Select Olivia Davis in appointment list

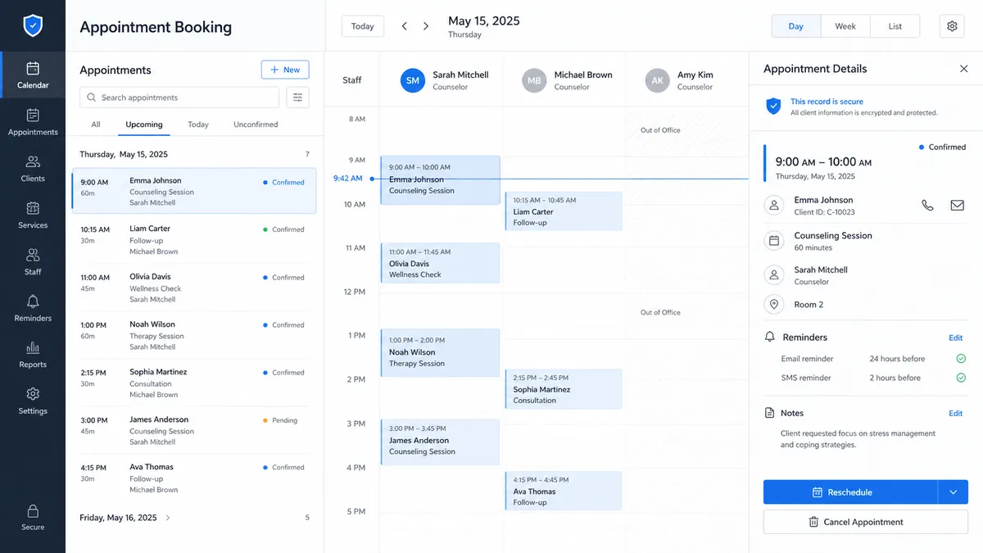coord(194,288)
